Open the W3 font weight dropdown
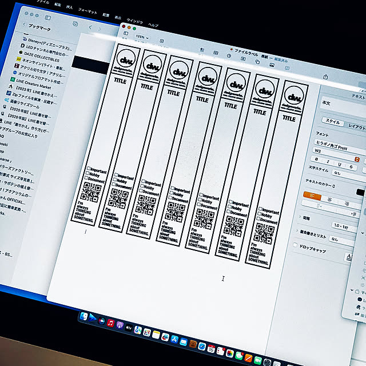366x366 pixels. click(x=336, y=155)
